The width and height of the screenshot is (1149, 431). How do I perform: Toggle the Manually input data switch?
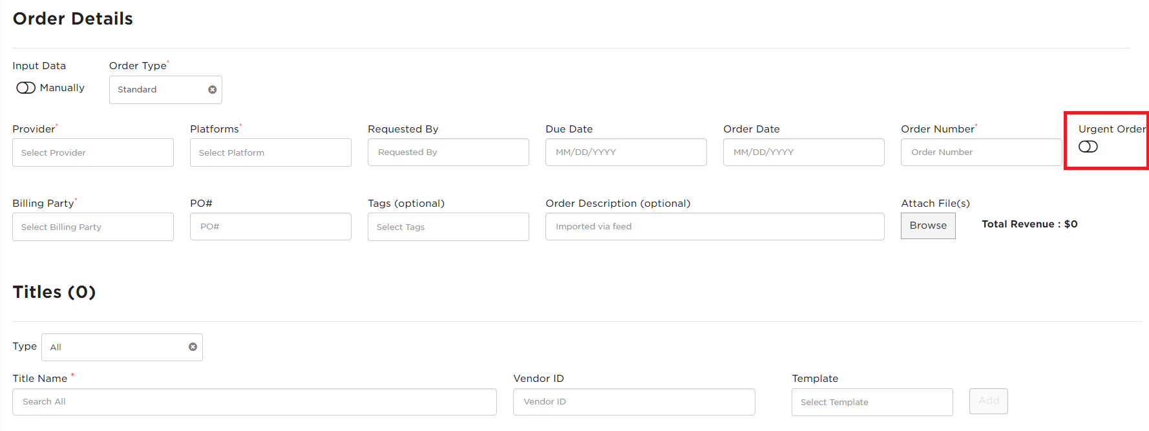coord(26,88)
